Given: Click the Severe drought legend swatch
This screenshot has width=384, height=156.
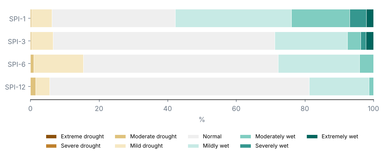Looking at the screenshot, I should point(51,146).
